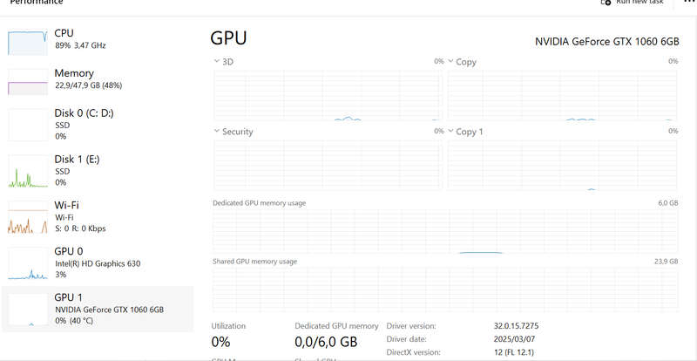The image size is (697, 361).
Task: Select the CPU performance entry
Action: [98, 40]
